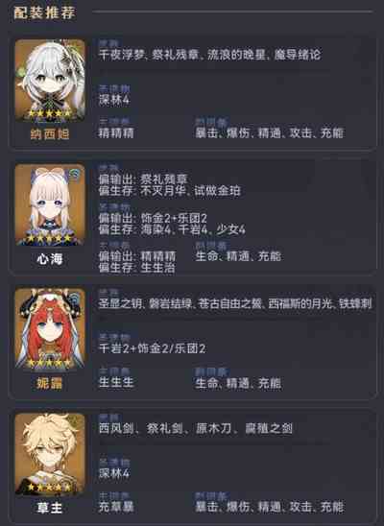Open Nahida character portrait card
The image size is (384, 526).
pos(50,81)
